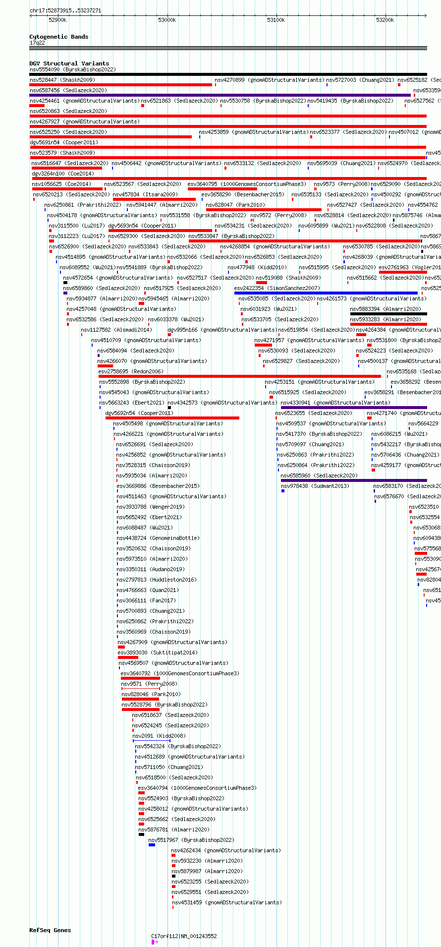Open variant nsv5517967 (ByrskaBishop2022)

pyautogui.click(x=191, y=840)
